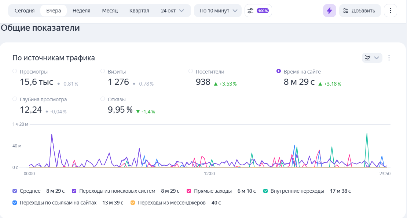Click the purple lightning bolt icon
The image size is (407, 218).
click(329, 11)
